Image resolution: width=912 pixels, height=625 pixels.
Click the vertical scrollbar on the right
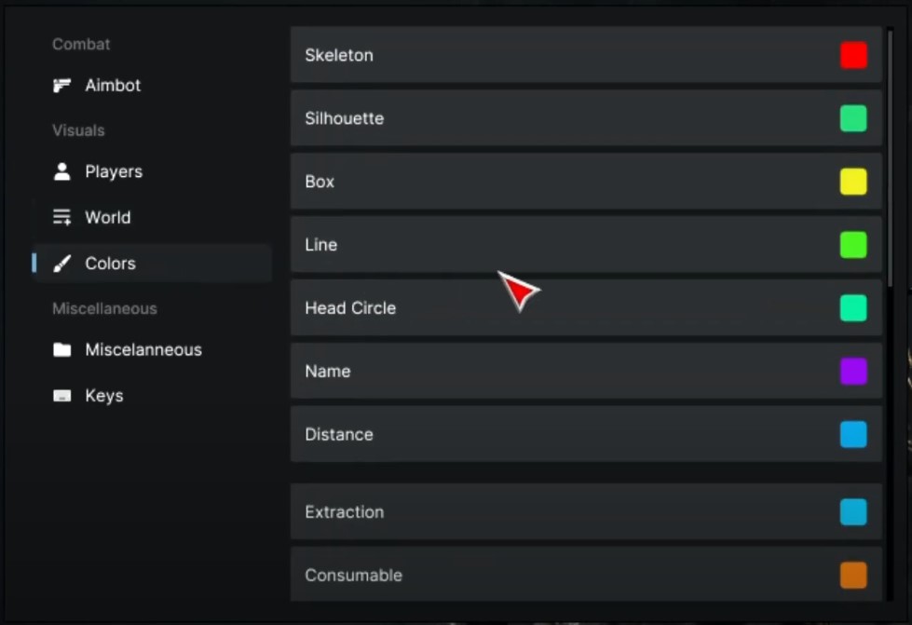click(x=891, y=158)
